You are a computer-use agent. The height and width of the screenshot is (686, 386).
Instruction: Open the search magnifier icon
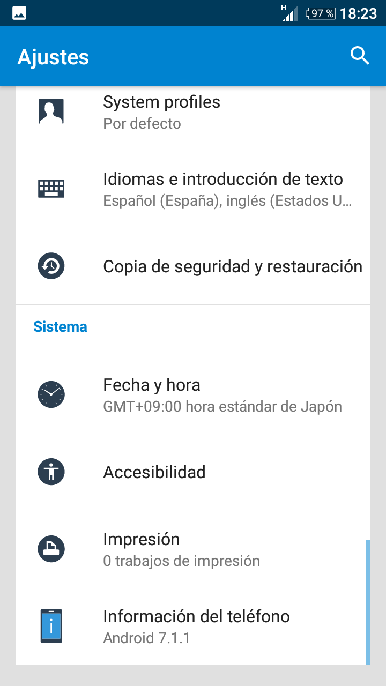click(x=360, y=56)
